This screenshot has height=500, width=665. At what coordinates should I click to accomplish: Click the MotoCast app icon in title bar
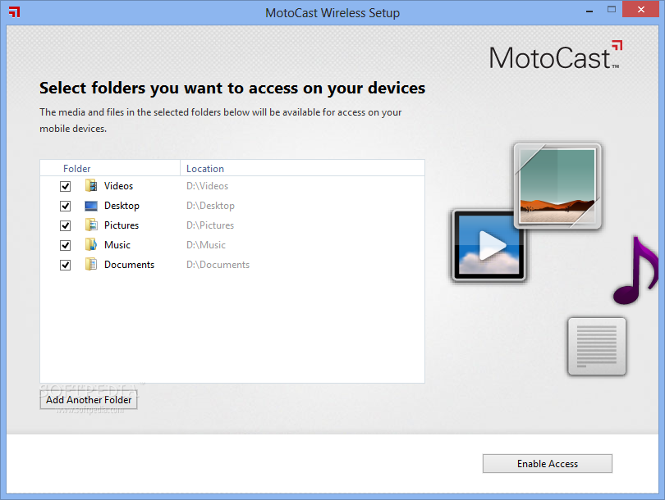point(15,12)
